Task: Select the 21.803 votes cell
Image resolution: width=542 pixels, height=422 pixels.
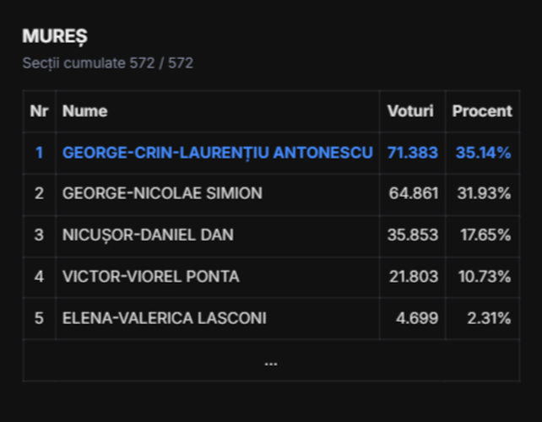Action: click(x=414, y=277)
